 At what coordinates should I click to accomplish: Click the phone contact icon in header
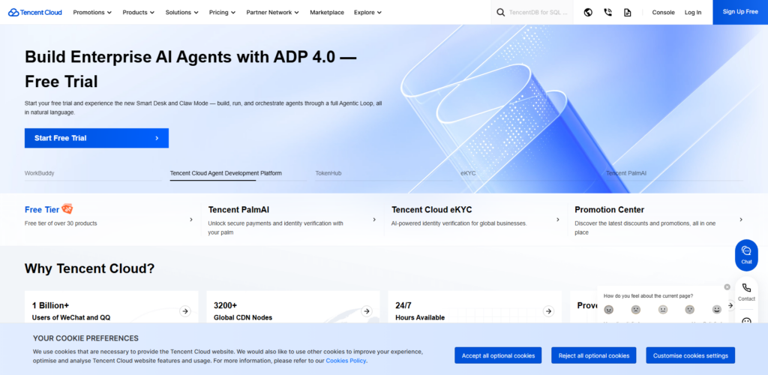[607, 12]
